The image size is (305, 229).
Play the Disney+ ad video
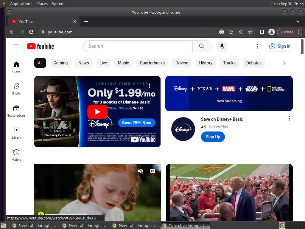[97, 112]
